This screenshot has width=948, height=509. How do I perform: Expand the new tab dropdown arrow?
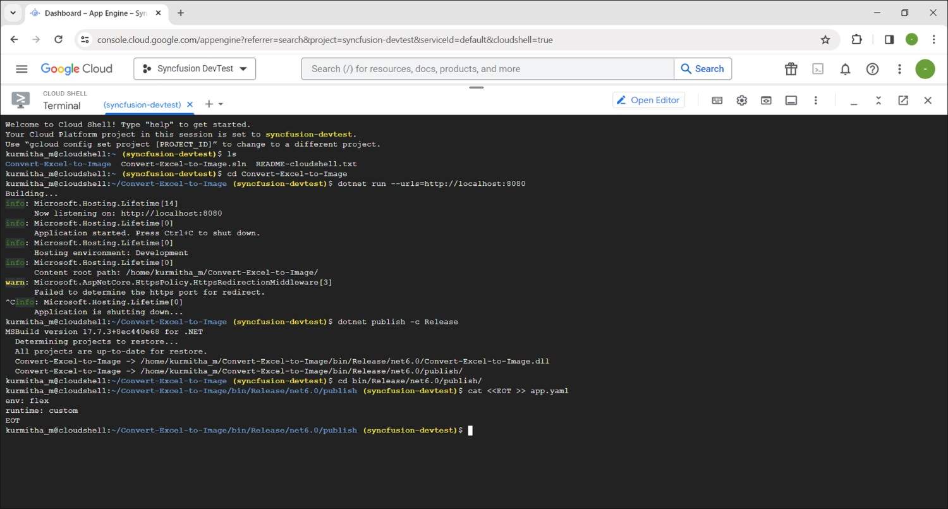220,104
